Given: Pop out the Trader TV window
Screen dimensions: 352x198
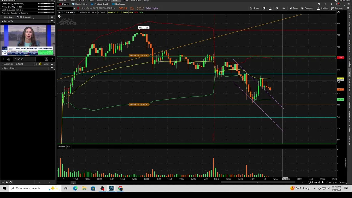Looking at the screenshot, I should [52, 59].
